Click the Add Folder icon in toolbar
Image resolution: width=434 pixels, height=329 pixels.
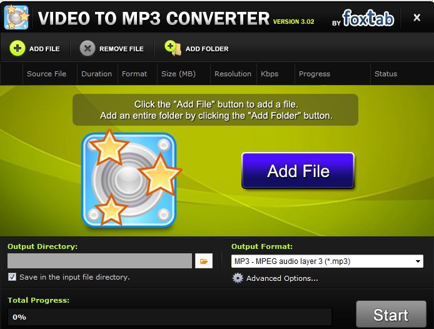171,48
